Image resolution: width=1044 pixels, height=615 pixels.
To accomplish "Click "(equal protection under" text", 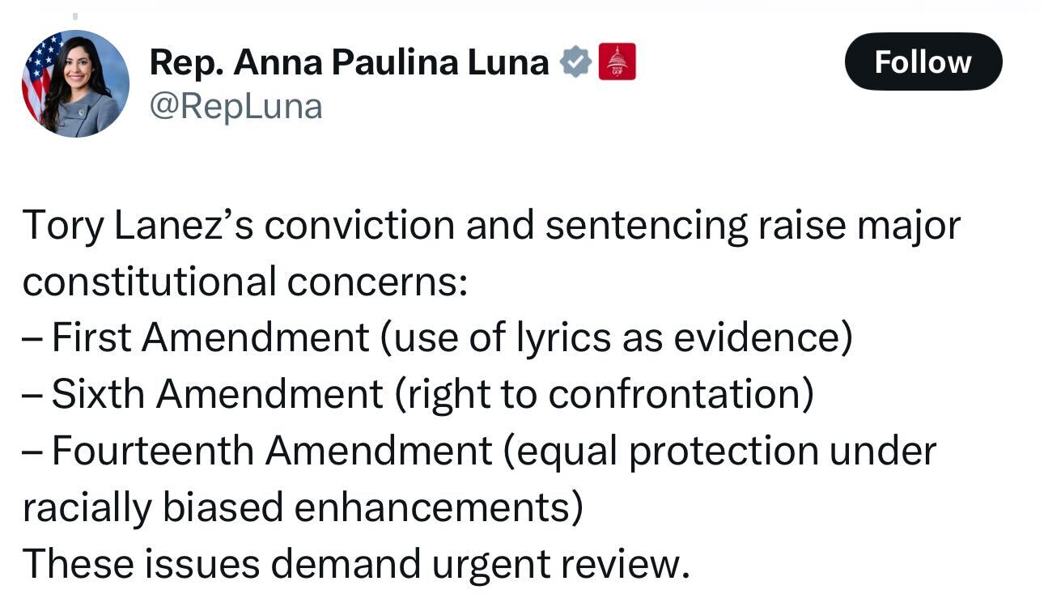I will (x=719, y=451).
